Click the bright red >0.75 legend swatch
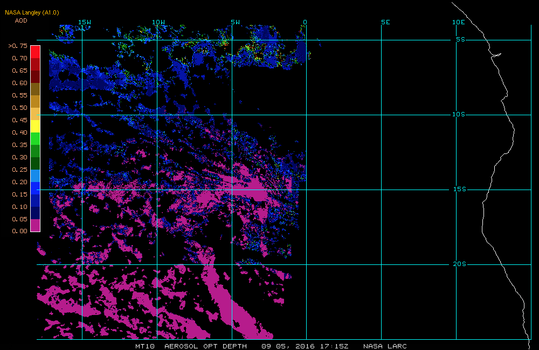Image resolution: width=539 pixels, height=350 pixels. point(36,52)
